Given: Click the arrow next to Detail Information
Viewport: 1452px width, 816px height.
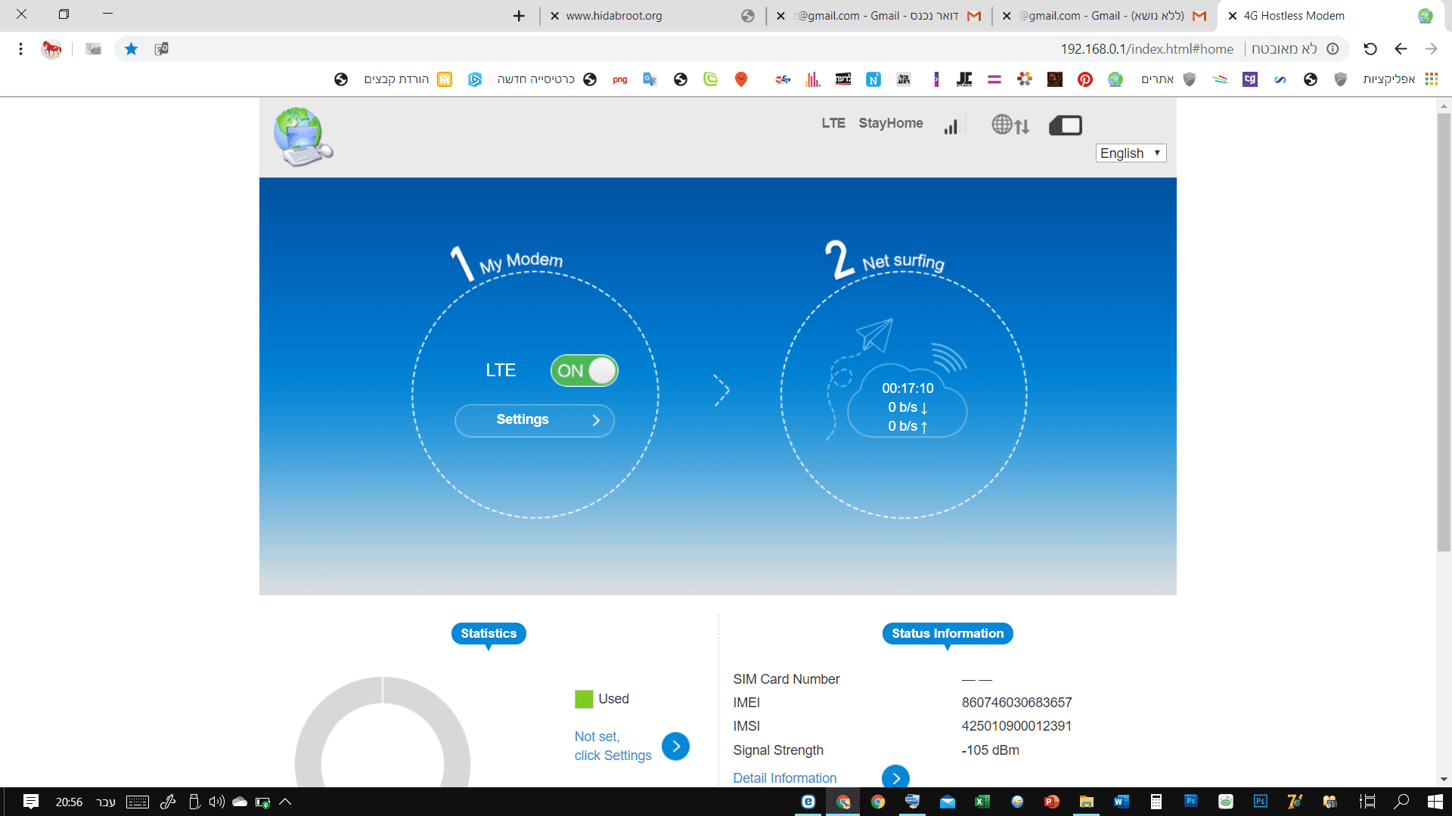Looking at the screenshot, I should [x=895, y=777].
